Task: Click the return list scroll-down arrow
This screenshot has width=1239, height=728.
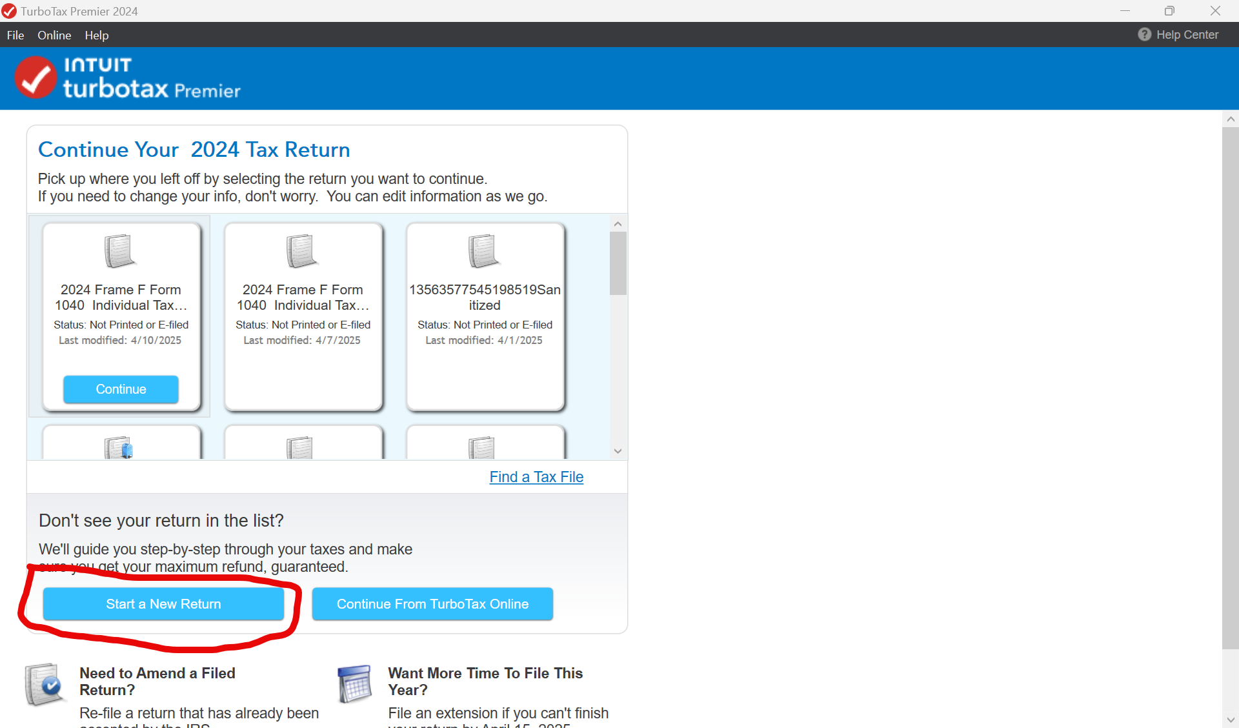Action: pos(618,451)
